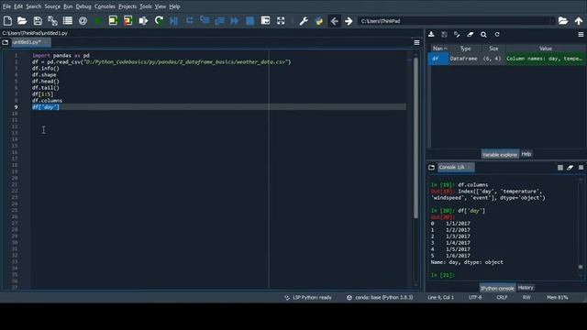Clear console with eraser icon
Viewport: 587px width, 330px height.
570,168
